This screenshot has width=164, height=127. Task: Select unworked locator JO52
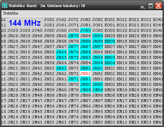(49, 20)
